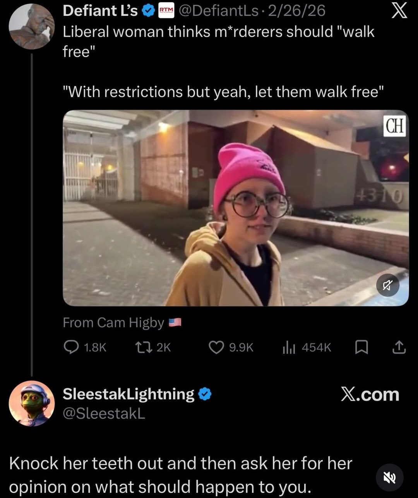418x498 pixels.
Task: Open the share menu for the tweet
Action: (399, 347)
